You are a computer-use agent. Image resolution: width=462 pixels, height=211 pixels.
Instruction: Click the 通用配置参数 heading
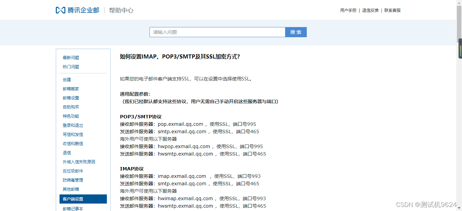135,94
